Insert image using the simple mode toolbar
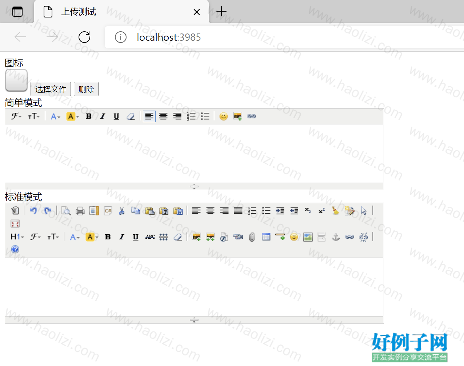Viewport: 464px width, 366px height. tap(237, 116)
